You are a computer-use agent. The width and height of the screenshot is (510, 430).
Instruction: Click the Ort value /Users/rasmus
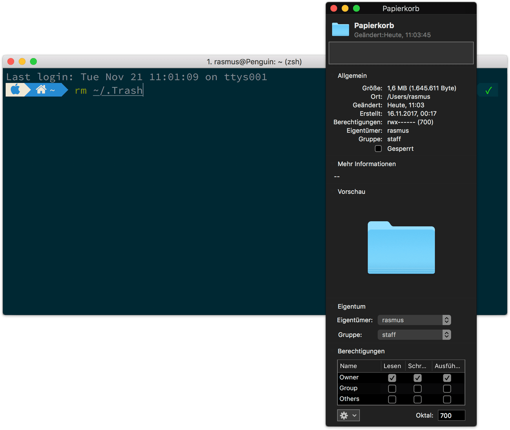pos(408,96)
